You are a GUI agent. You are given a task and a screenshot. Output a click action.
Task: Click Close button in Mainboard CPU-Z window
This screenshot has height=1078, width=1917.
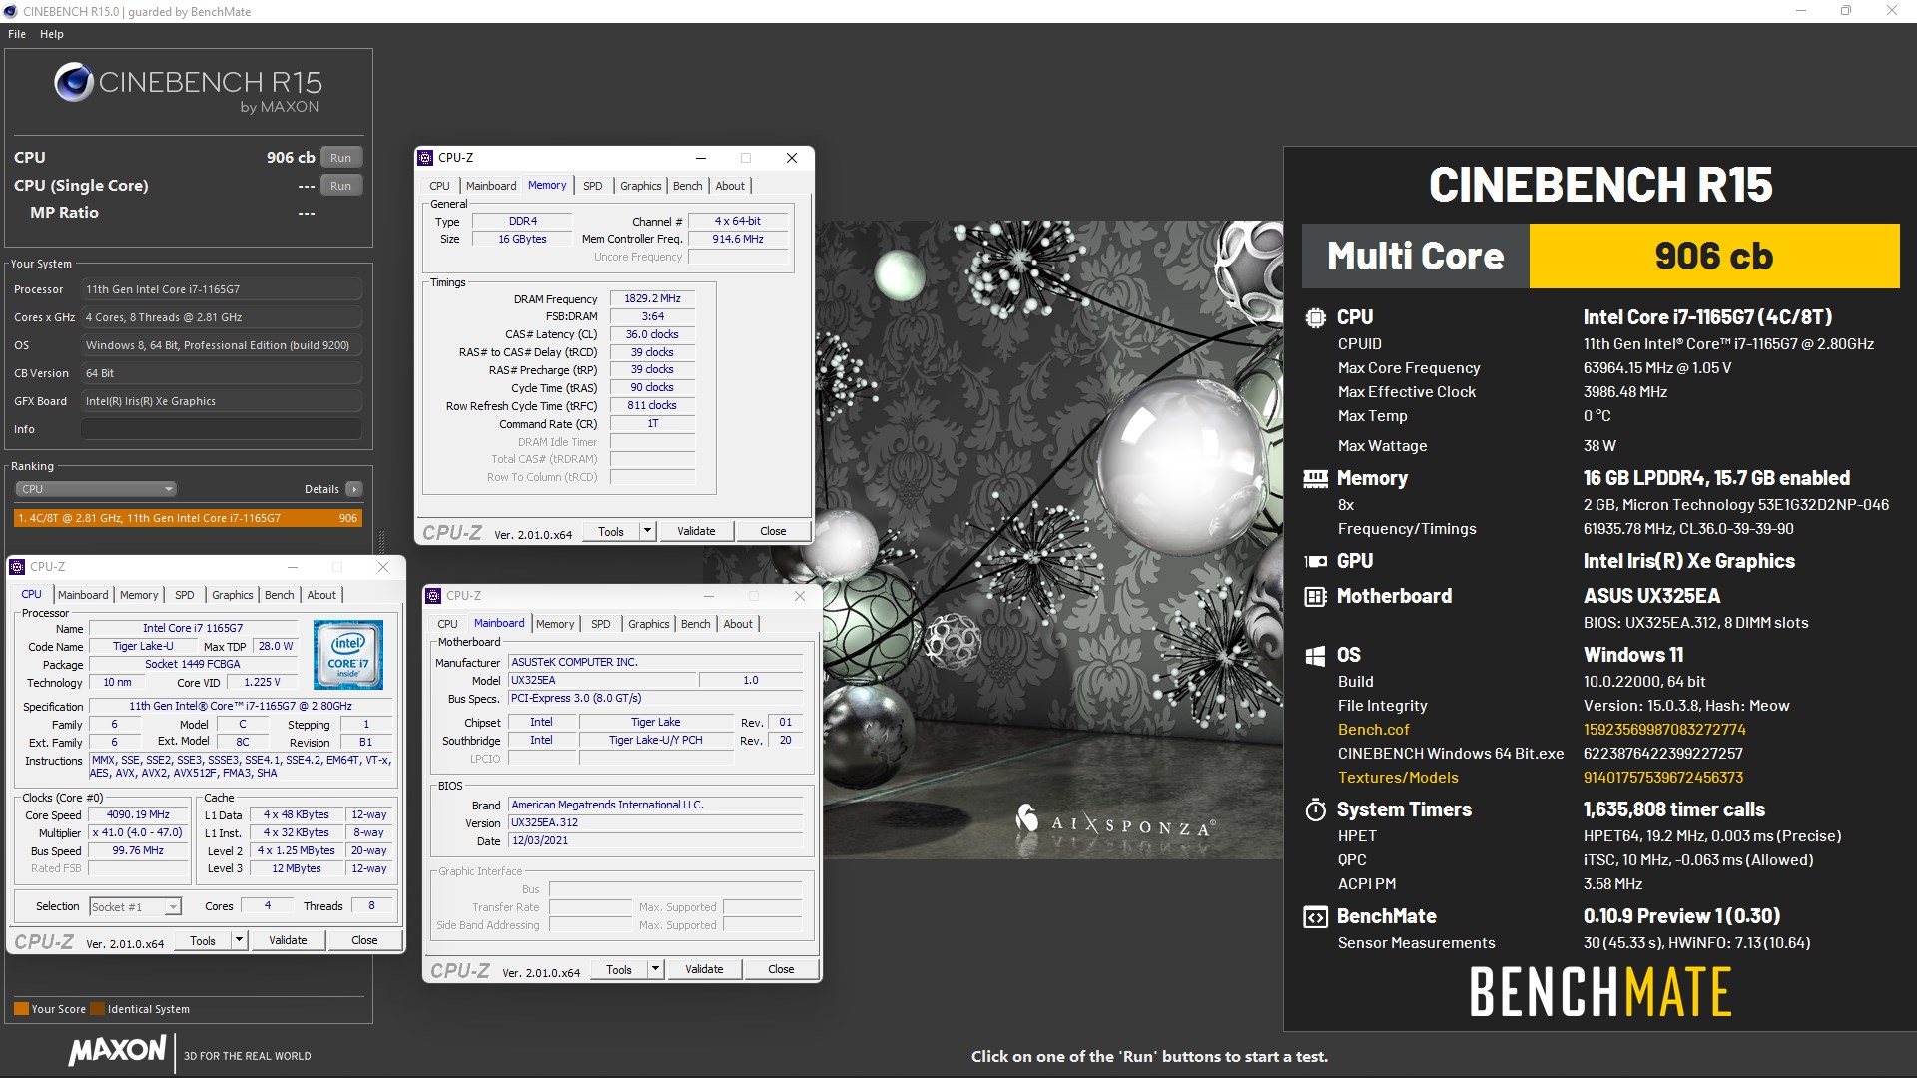[781, 970]
